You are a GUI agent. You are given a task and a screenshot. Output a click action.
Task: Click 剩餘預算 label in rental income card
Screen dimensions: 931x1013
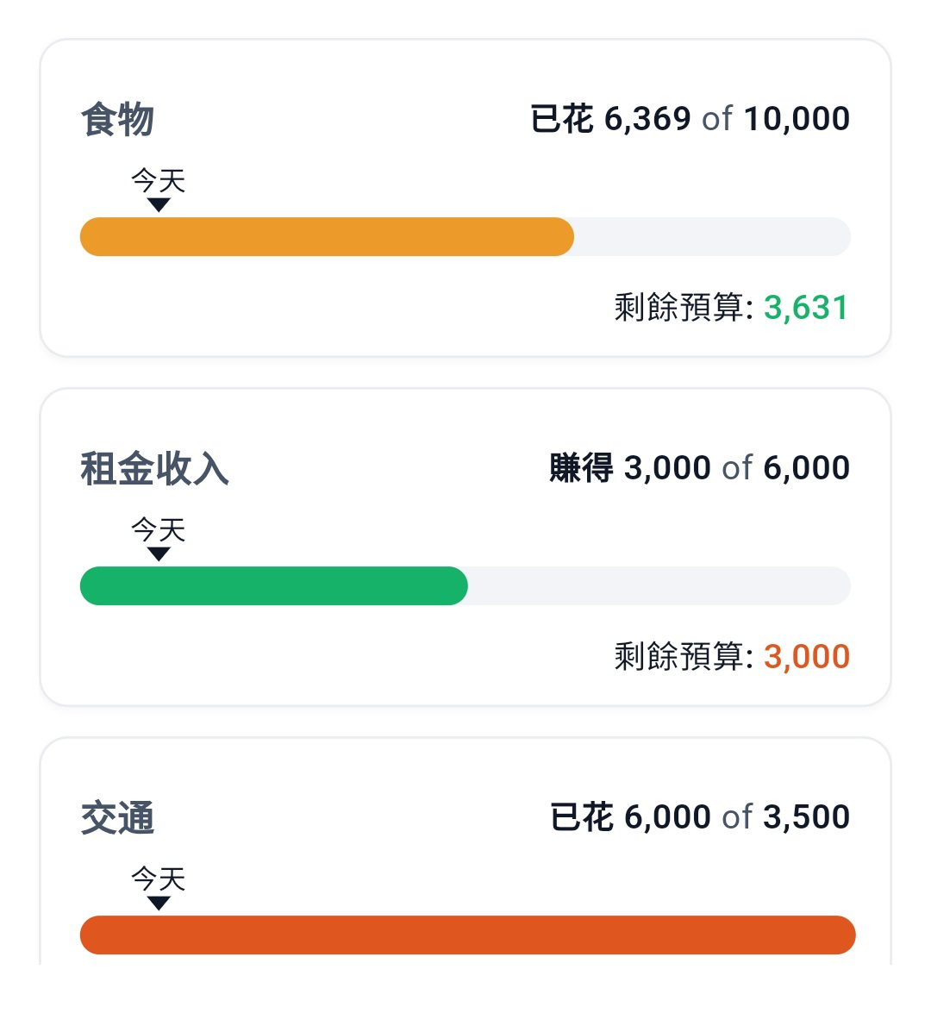coord(684,656)
